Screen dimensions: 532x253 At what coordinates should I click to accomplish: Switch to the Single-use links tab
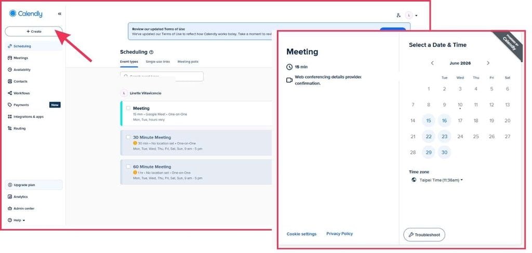point(158,62)
